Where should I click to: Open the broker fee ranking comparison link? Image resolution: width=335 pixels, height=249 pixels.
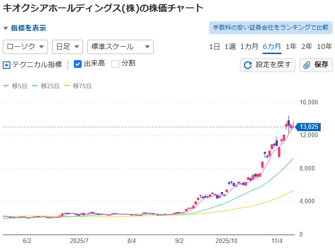pos(270,28)
